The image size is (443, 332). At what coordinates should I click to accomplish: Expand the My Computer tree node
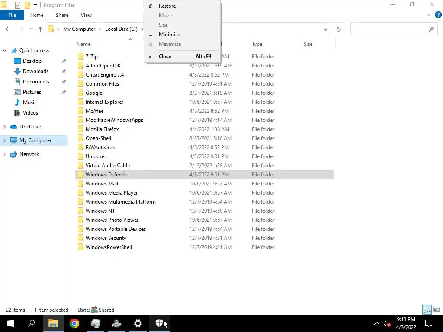click(x=4, y=140)
